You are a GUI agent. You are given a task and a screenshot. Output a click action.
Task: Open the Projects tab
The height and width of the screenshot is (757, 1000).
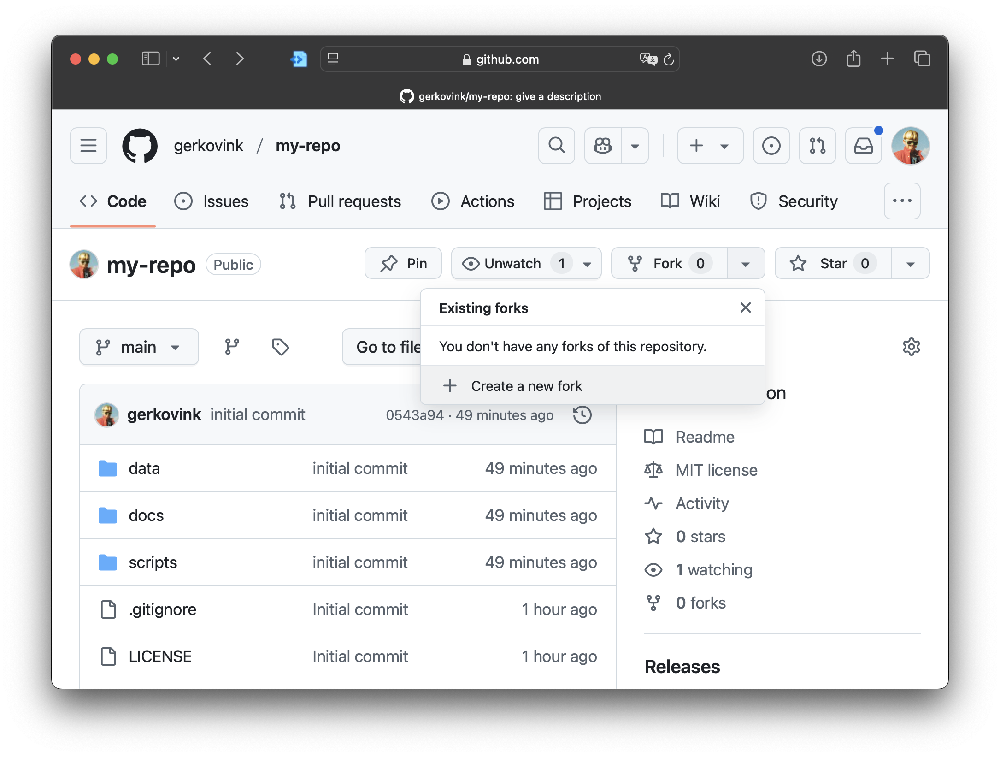(587, 201)
